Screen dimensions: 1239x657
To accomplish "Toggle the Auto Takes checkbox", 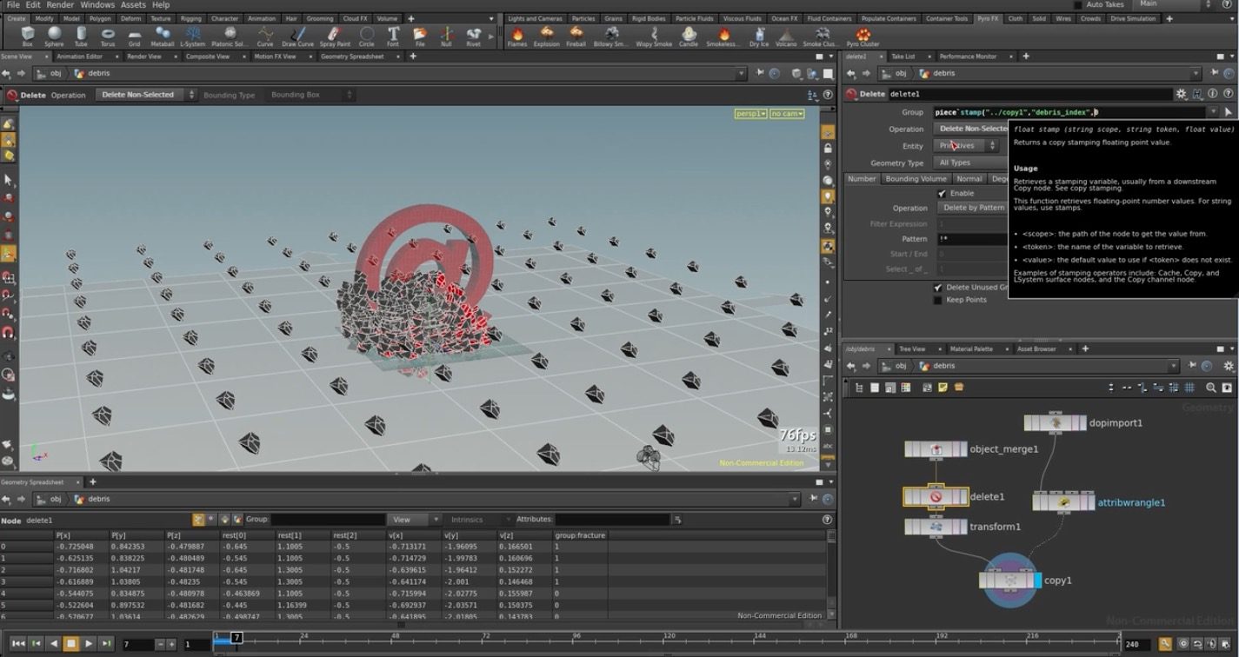I will click(x=1078, y=5).
